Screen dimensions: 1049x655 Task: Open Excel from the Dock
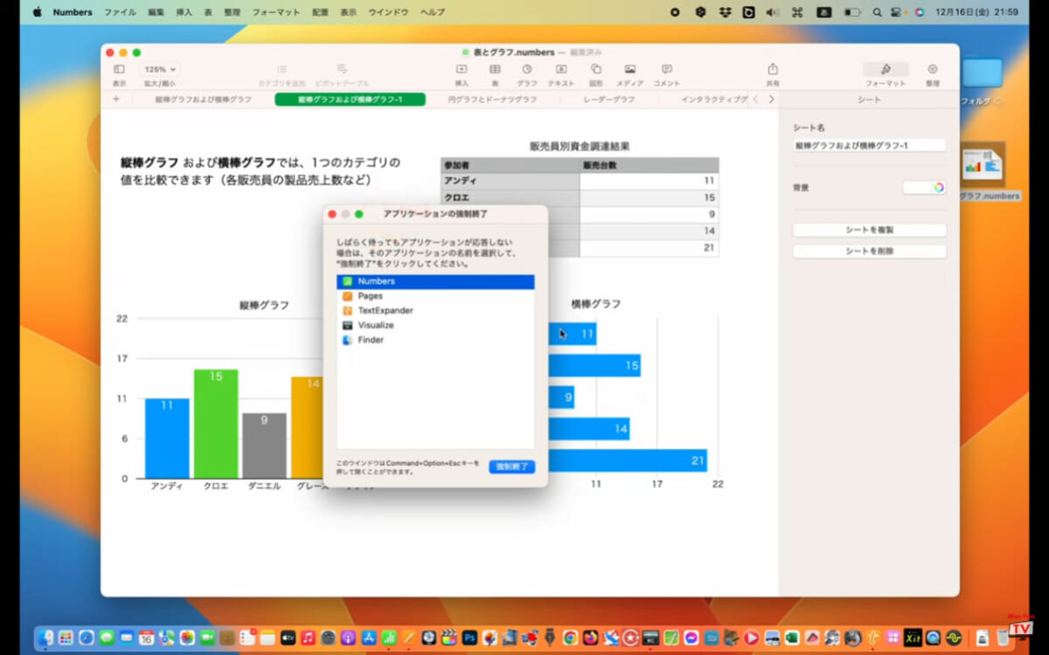[792, 638]
